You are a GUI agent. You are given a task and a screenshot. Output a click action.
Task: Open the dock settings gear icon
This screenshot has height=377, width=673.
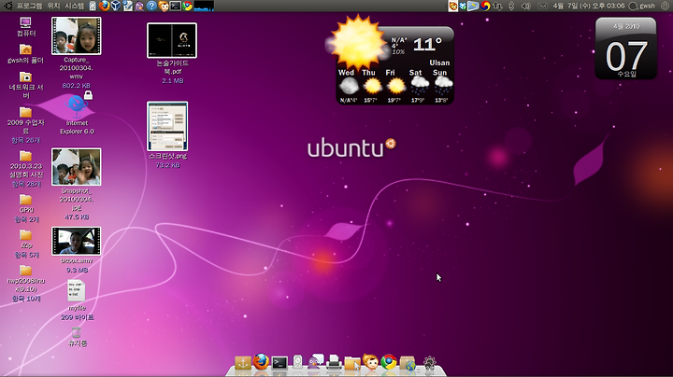coord(430,363)
